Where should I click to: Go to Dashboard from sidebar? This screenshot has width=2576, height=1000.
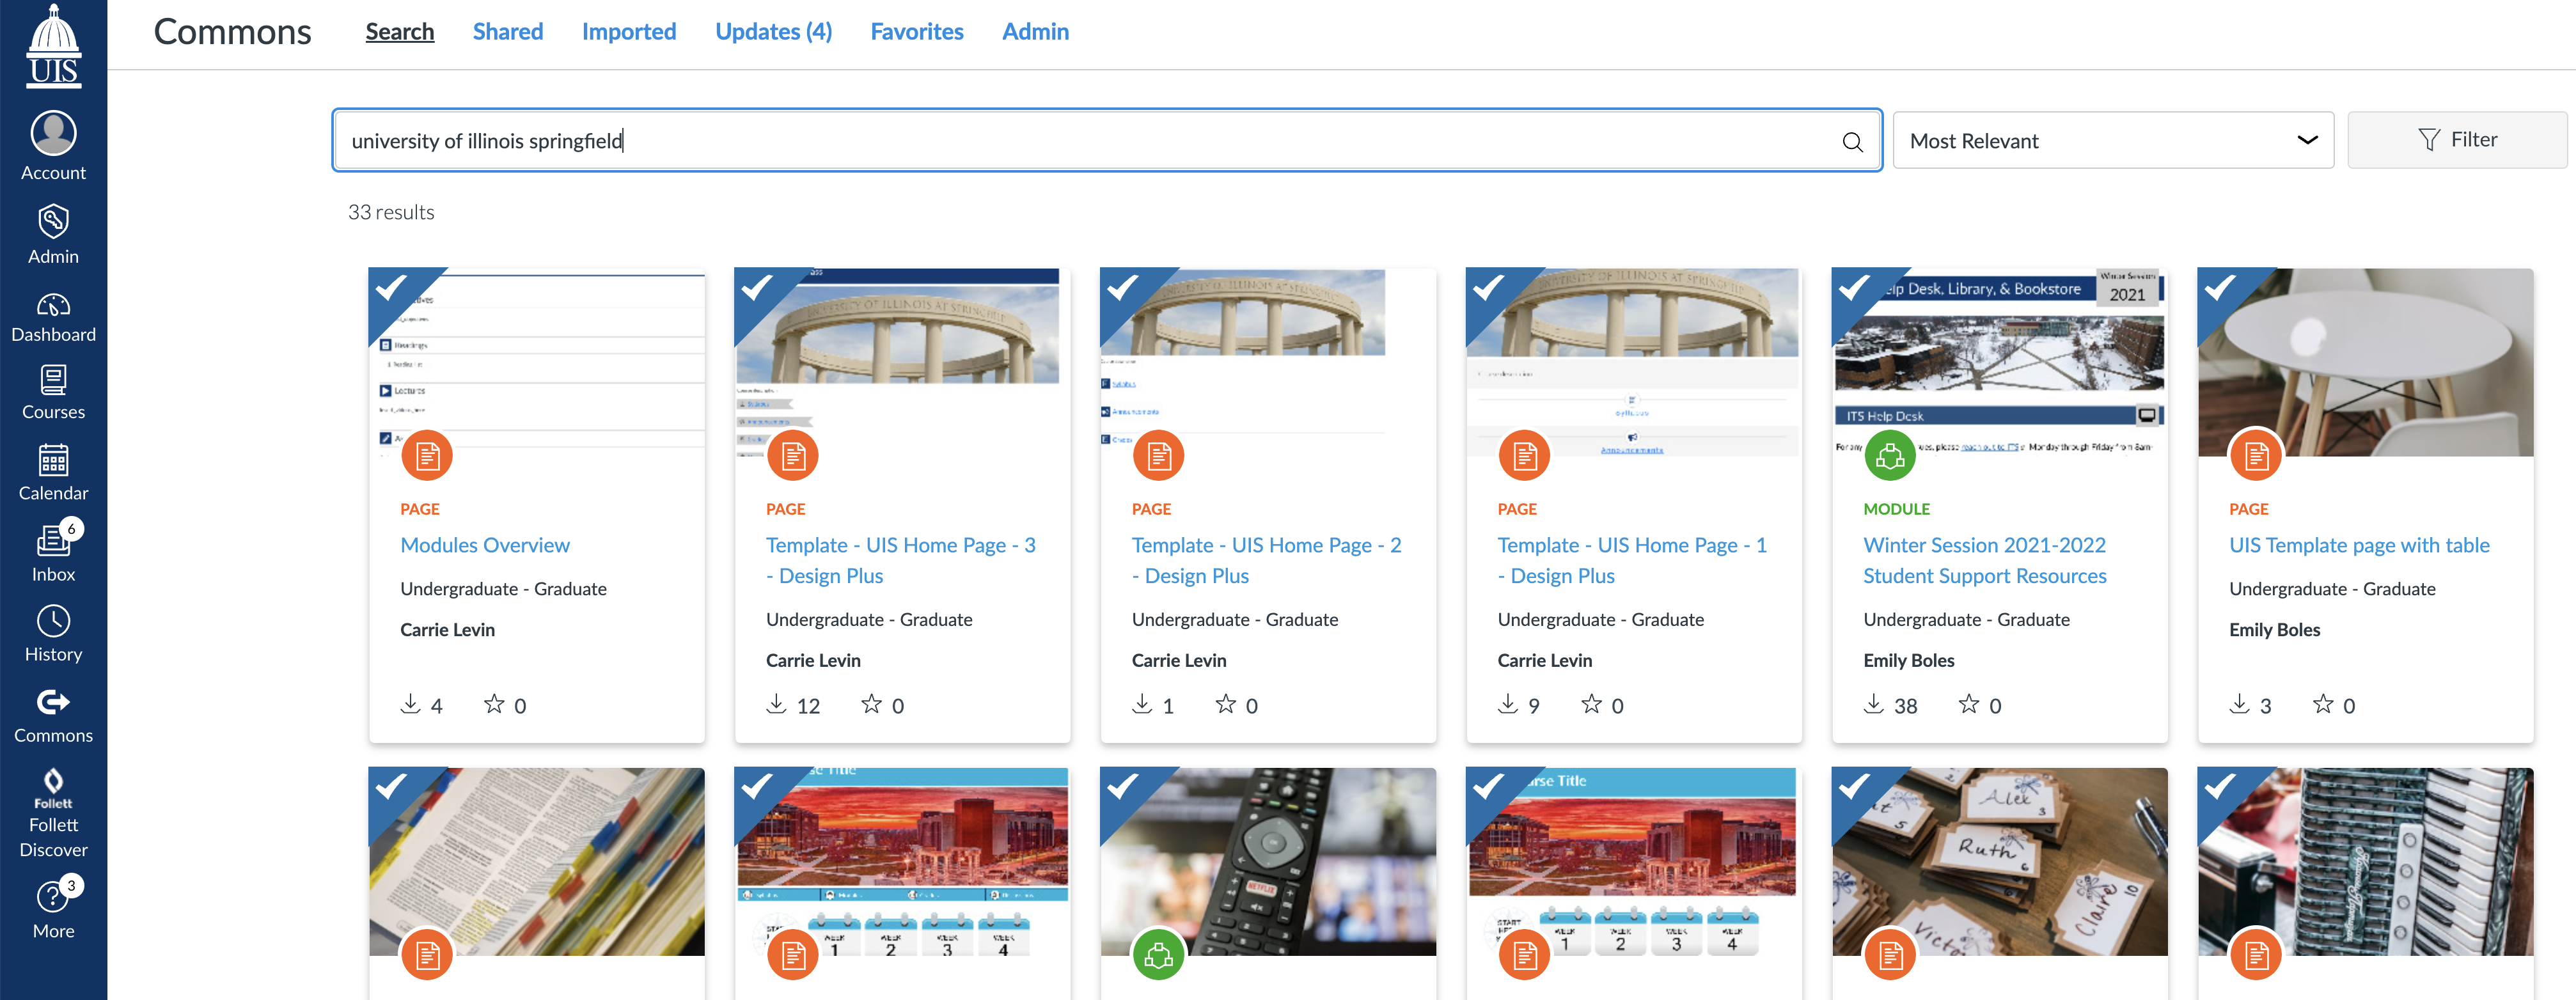click(53, 317)
